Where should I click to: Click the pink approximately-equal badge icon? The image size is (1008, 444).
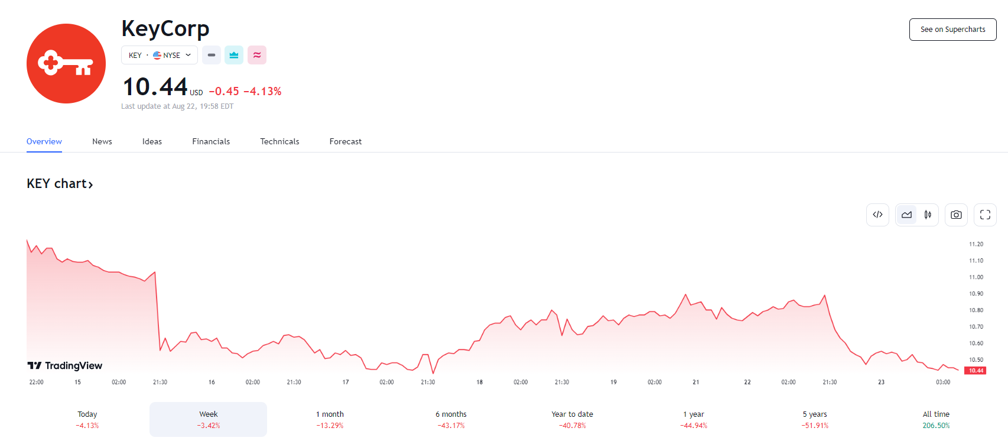pyautogui.click(x=257, y=55)
